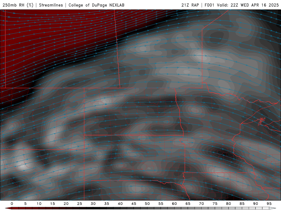This screenshot has height=210, width=281.
Task: Click the colorbar label '30'
Action: [x=93, y=204]
